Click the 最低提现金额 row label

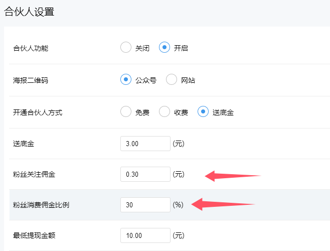[34, 235]
